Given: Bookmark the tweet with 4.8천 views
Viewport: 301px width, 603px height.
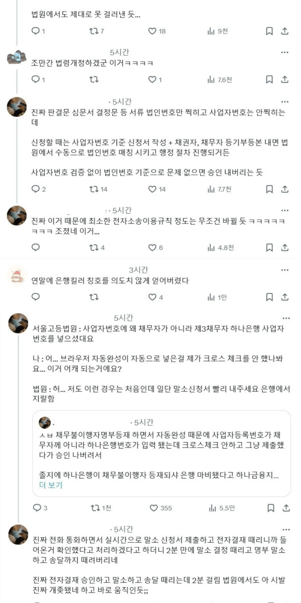Looking at the screenshot, I should click(x=269, y=248).
